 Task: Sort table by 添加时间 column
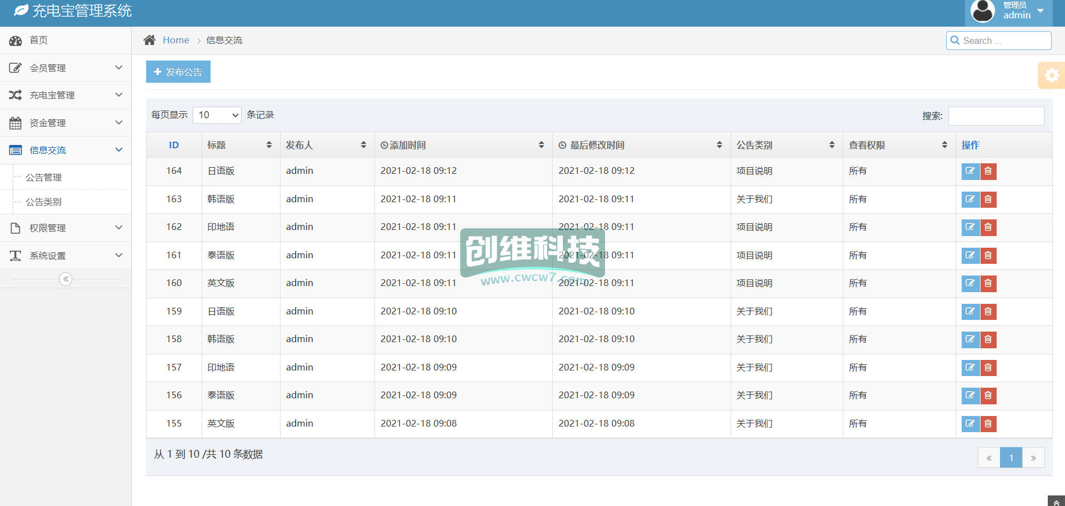pos(462,145)
